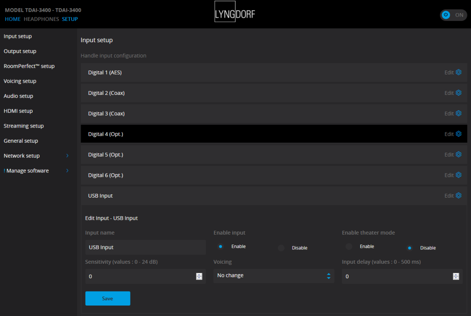
Task: Click the gear icon on Digital 3 (Coax)
Action: coord(458,113)
